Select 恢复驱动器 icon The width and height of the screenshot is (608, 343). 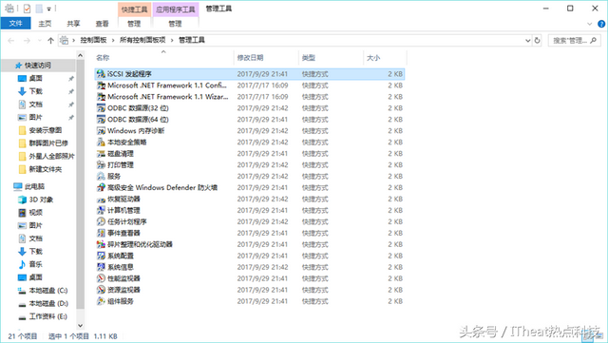(x=101, y=199)
